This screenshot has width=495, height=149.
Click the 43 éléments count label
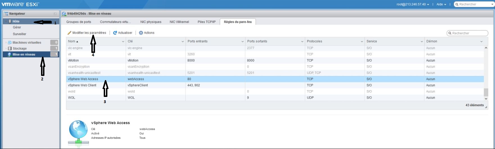(474, 105)
